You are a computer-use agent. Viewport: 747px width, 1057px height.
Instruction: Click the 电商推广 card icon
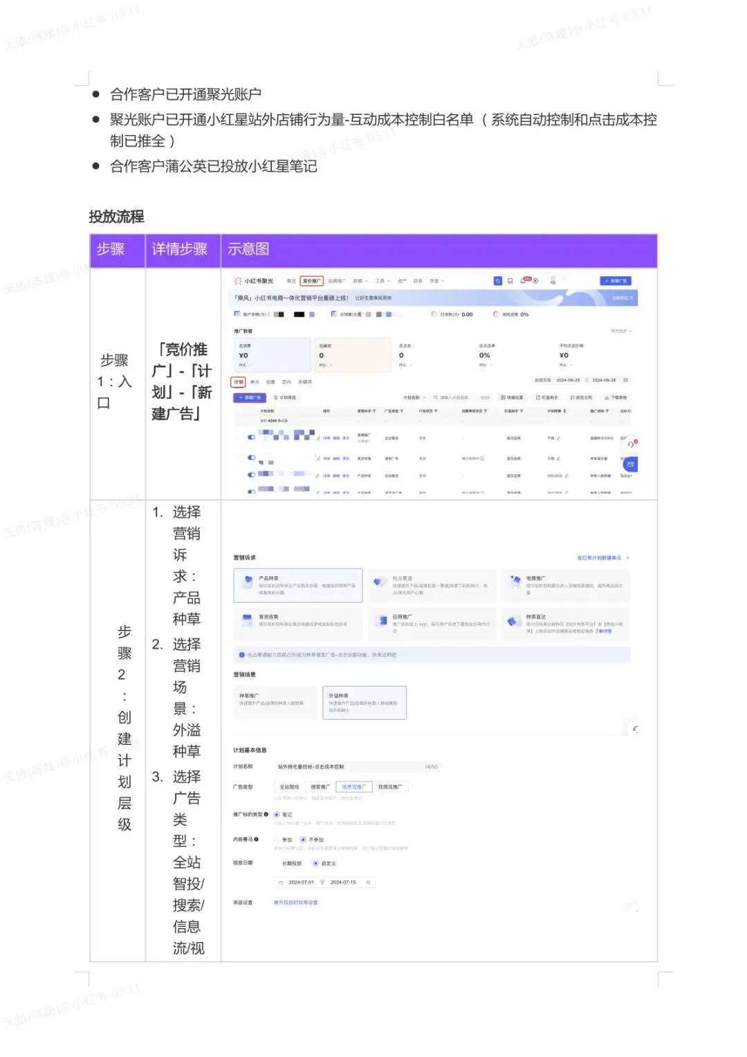(515, 580)
